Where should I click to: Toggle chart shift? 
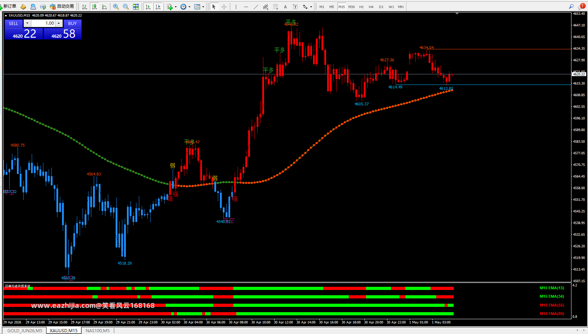158,7
